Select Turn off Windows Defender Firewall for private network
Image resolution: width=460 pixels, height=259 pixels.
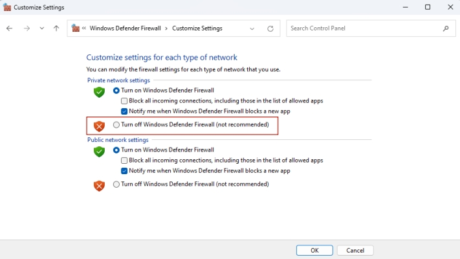tap(116, 124)
